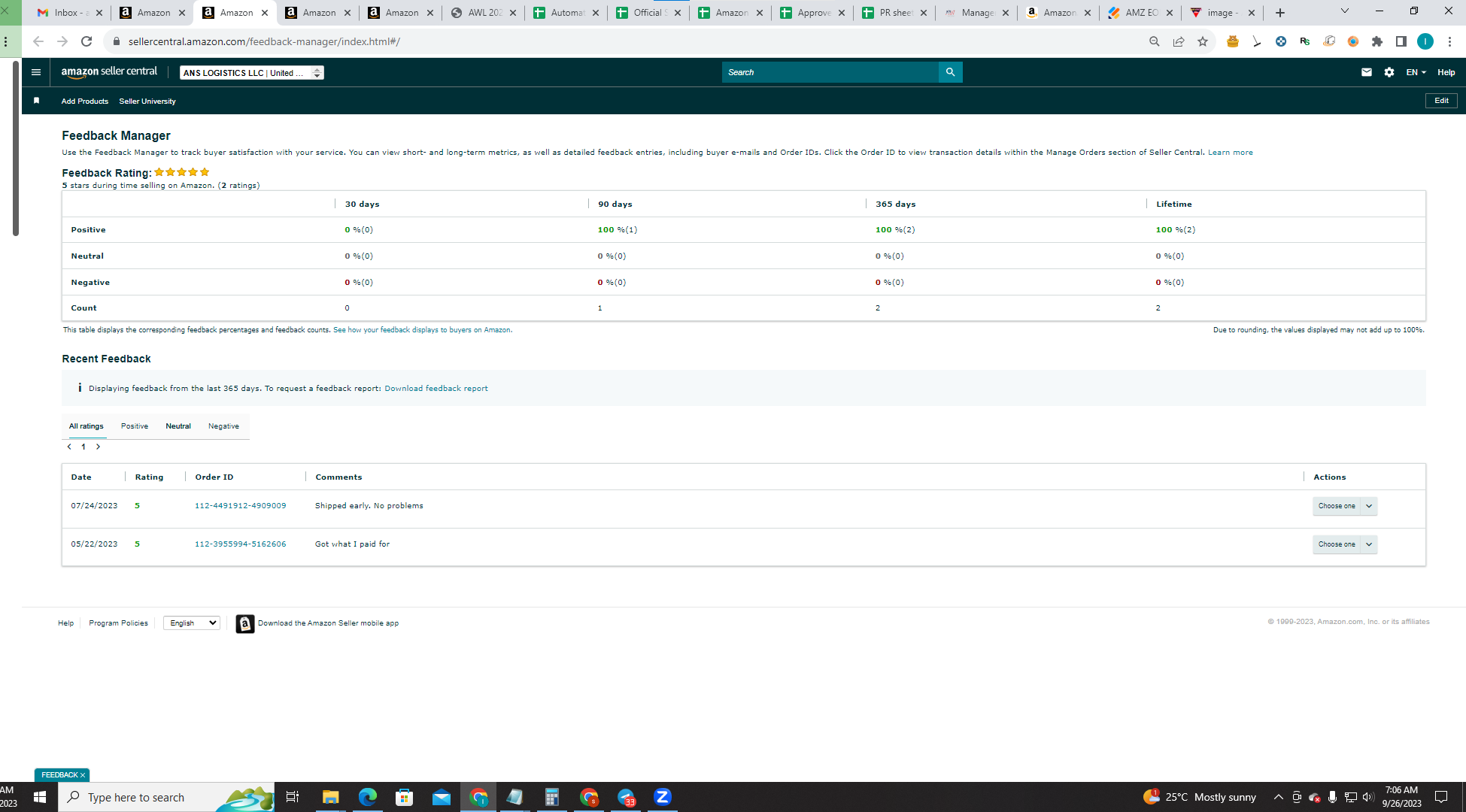
Task: Open the messages envelope icon
Action: [1367, 72]
